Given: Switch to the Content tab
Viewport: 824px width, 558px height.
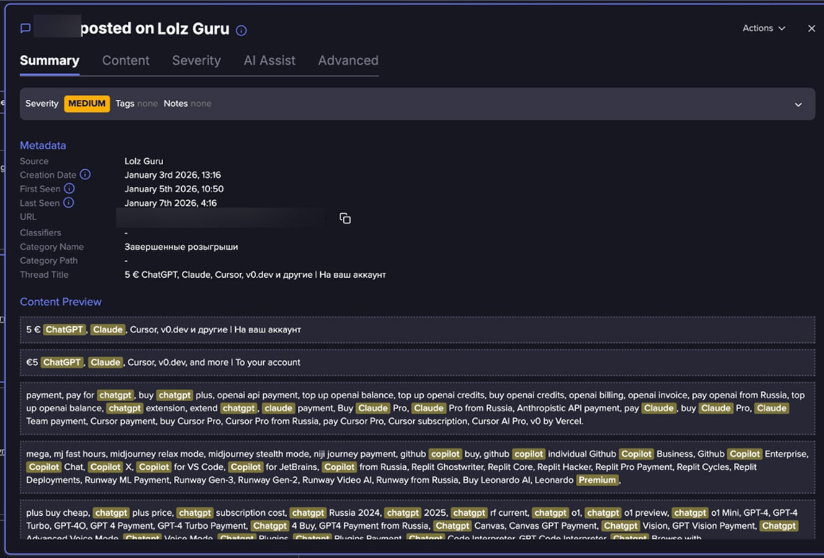Looking at the screenshot, I should [x=126, y=61].
